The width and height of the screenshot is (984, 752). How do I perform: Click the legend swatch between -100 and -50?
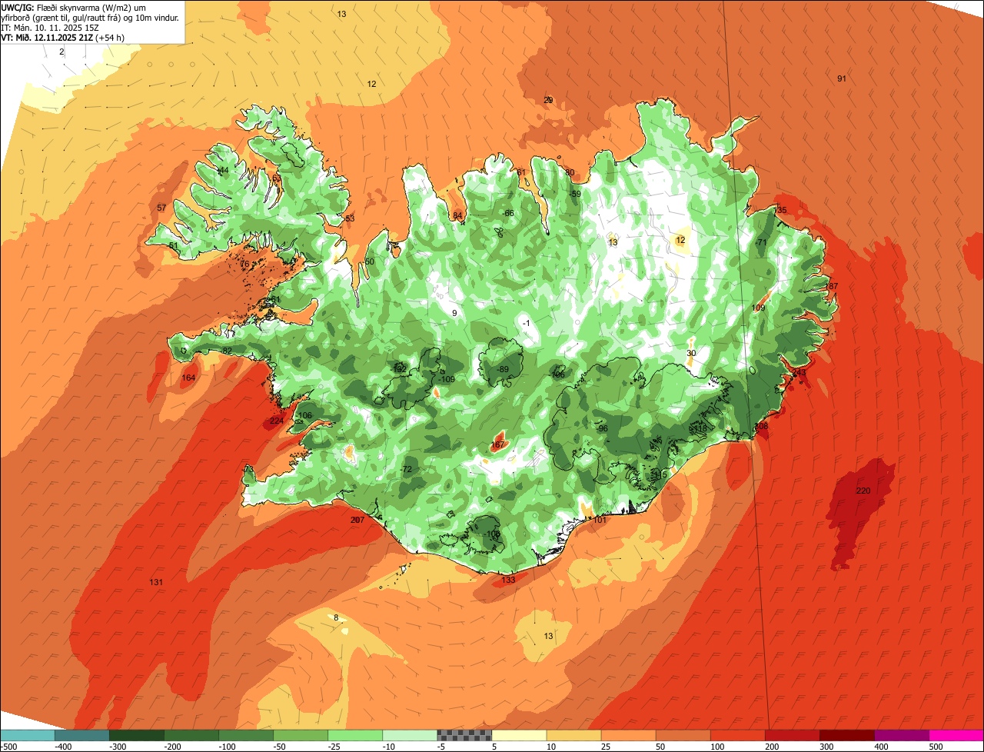pyautogui.click(x=245, y=735)
